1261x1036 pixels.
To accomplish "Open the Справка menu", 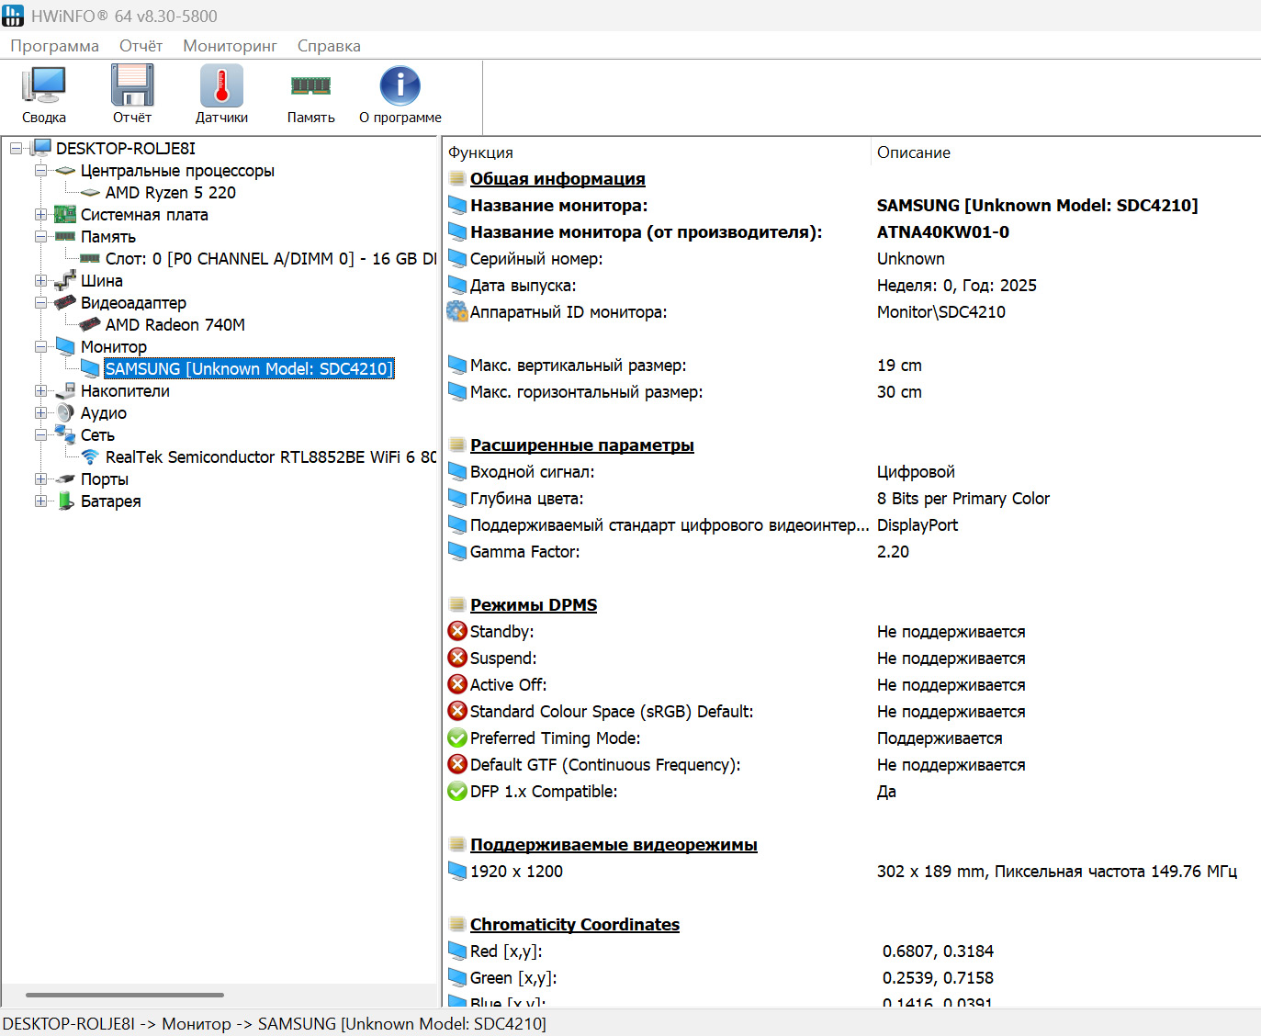I will (x=329, y=46).
